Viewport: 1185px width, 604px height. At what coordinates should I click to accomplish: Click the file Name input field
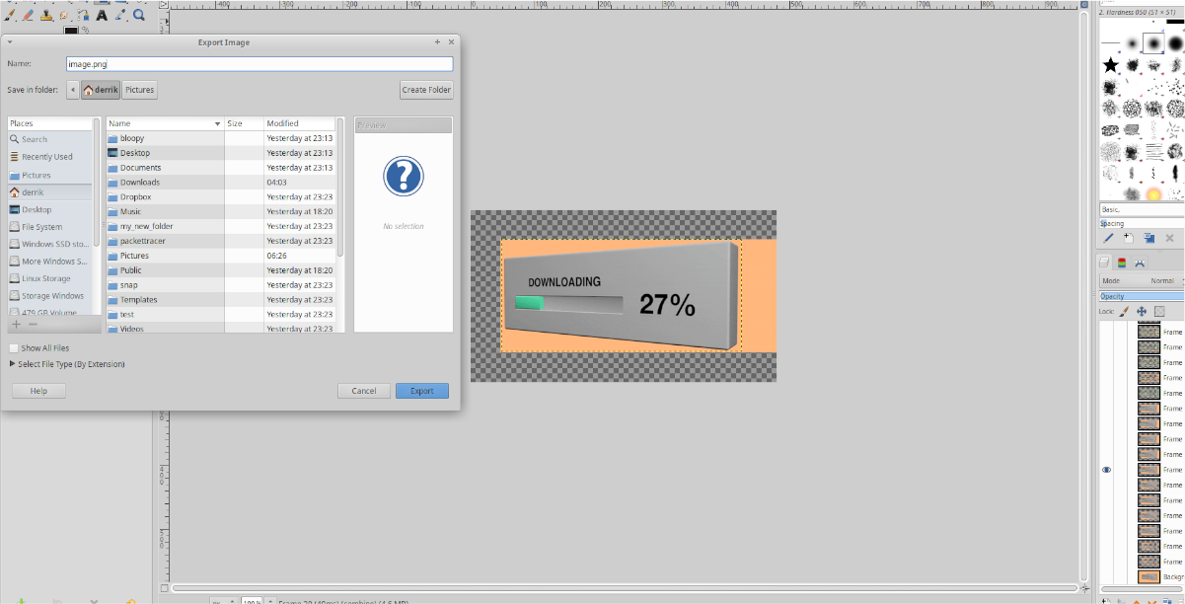coord(259,63)
